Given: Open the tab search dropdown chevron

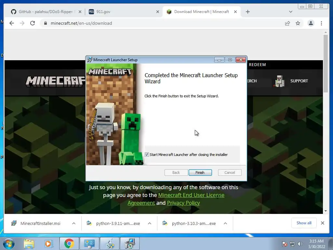Looking at the screenshot, I should pos(291,12).
